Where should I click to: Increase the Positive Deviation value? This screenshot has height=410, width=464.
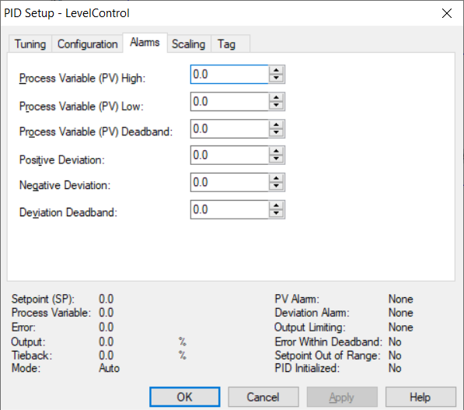point(277,151)
